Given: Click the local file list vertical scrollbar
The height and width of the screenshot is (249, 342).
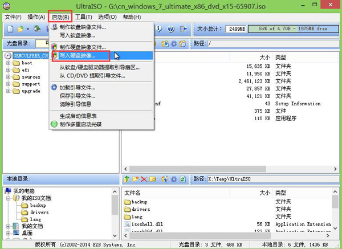Looking at the screenshot, I should 335,210.
